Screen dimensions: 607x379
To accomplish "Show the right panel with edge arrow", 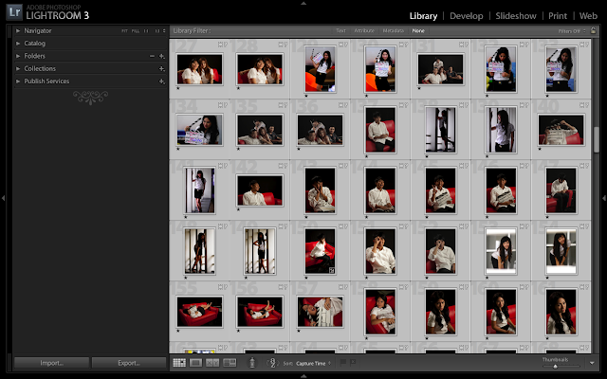I will point(604,198).
